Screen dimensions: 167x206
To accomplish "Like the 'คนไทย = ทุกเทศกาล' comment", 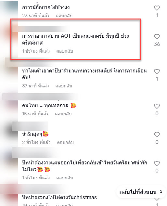I will point(157,106).
